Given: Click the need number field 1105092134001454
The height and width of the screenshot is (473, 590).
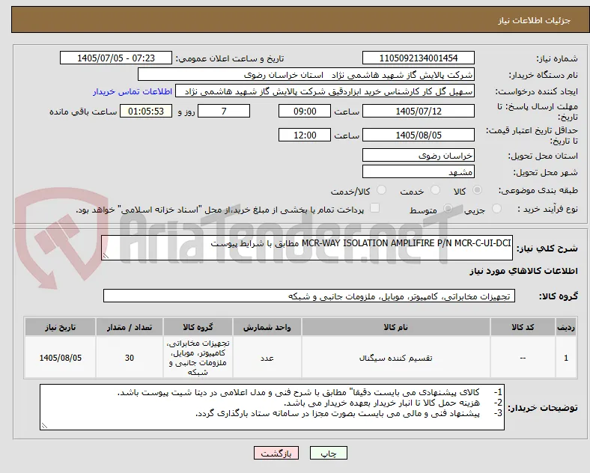Looking at the screenshot, I should (419, 58).
